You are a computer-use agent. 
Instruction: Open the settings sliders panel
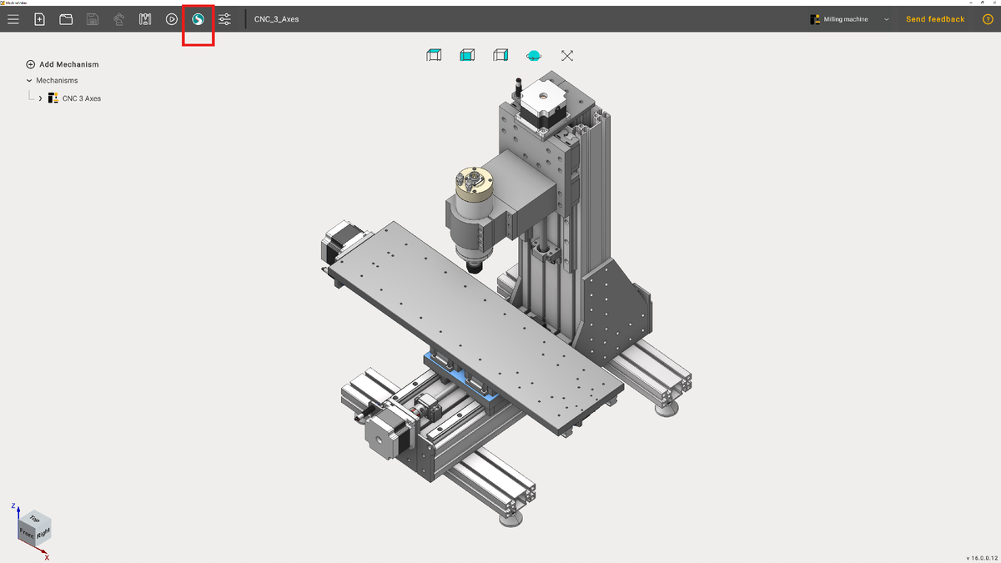coord(224,18)
